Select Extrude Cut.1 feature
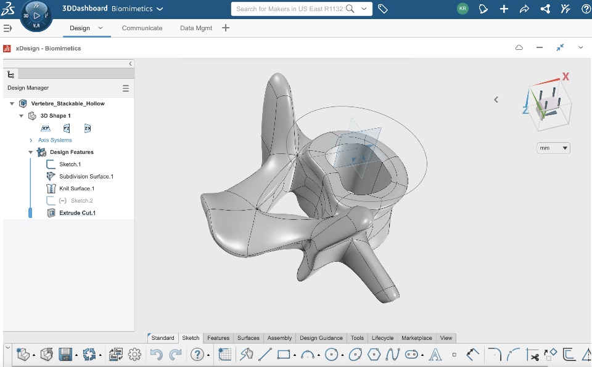 coord(78,213)
